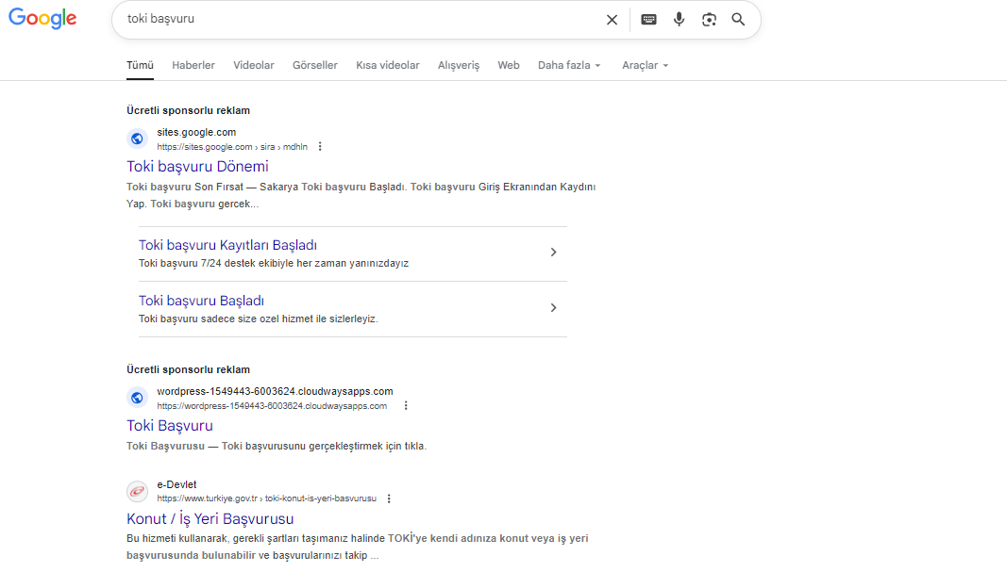Viewport: 1007px width, 572px height.
Task: Click into the 'toki başvuru' search field
Action: pos(360,19)
